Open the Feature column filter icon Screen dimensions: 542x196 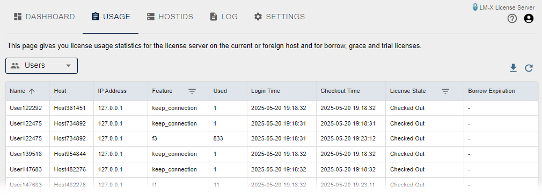pyautogui.click(x=192, y=91)
